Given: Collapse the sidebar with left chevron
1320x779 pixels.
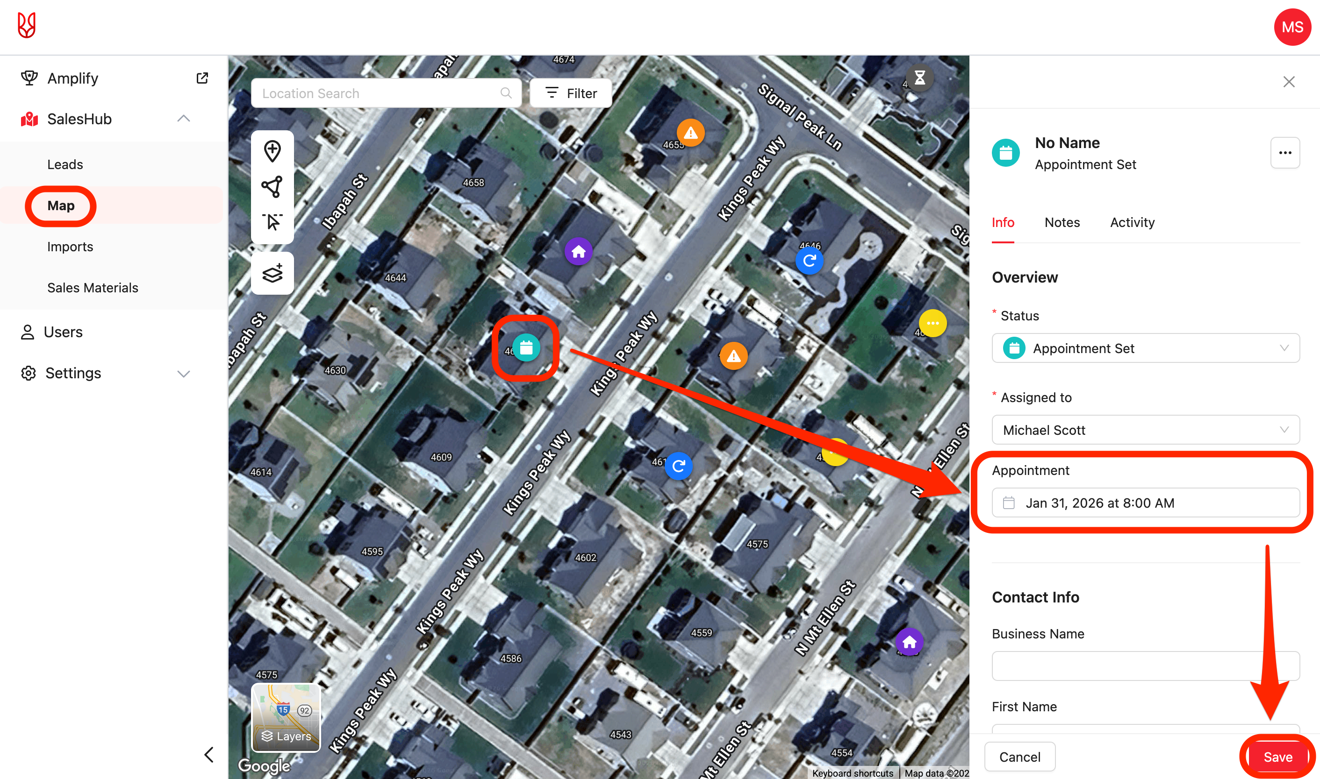Looking at the screenshot, I should click(208, 754).
